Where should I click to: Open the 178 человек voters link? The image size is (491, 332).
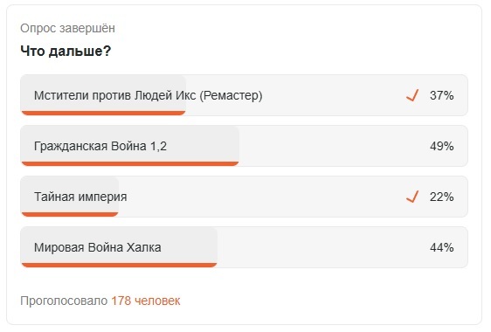[146, 301]
